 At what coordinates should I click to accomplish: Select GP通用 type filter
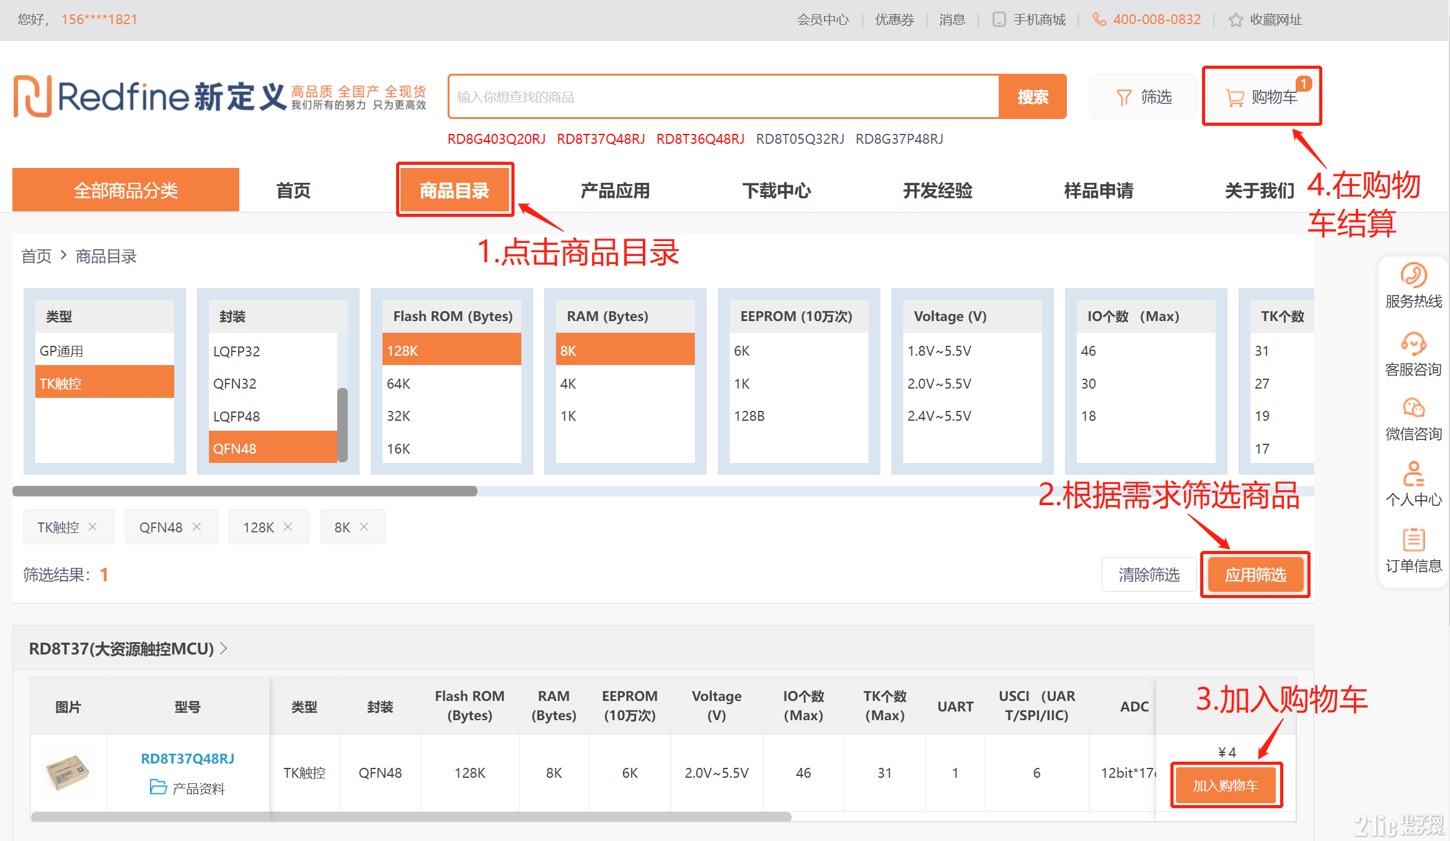pos(105,351)
